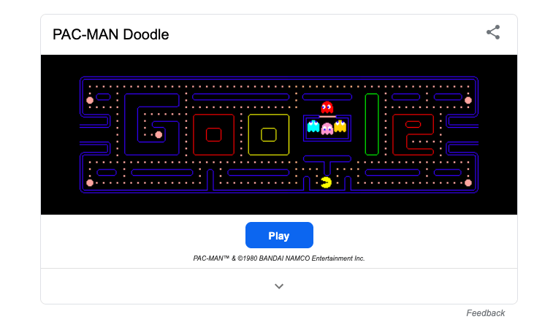This screenshot has width=553, height=322.
Task: Click the yellow Pac-Man character
Action: (x=327, y=183)
